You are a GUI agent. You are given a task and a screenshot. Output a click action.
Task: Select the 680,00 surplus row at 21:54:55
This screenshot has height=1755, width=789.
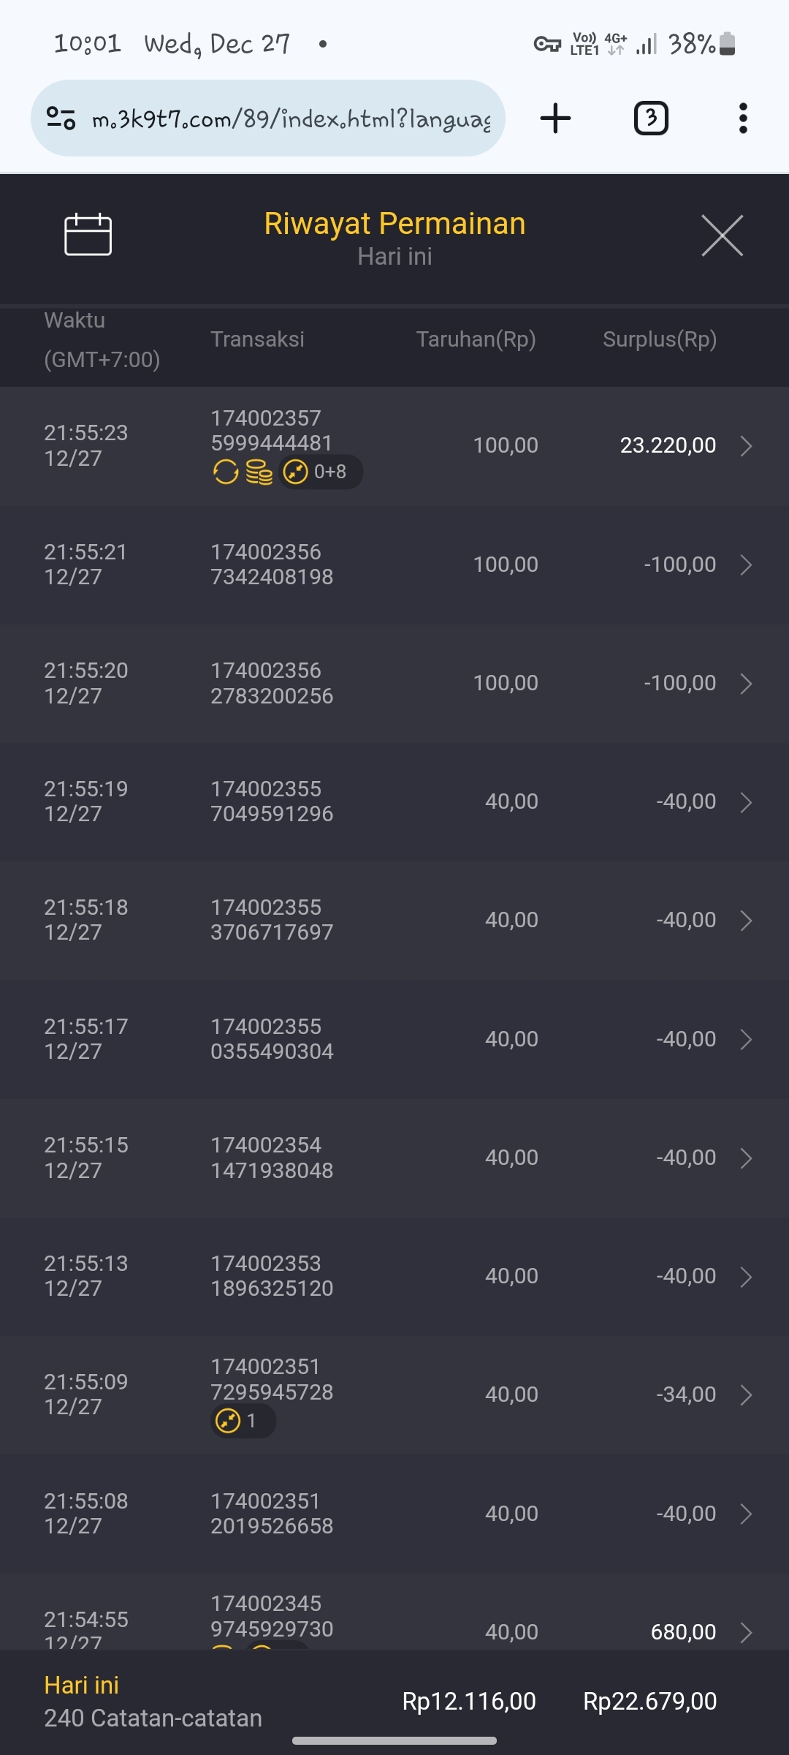point(683,1631)
